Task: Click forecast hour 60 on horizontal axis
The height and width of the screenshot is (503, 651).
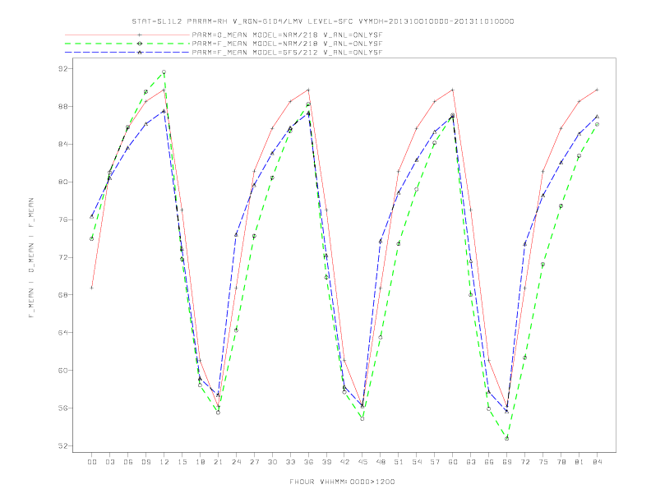Action: coord(453,462)
